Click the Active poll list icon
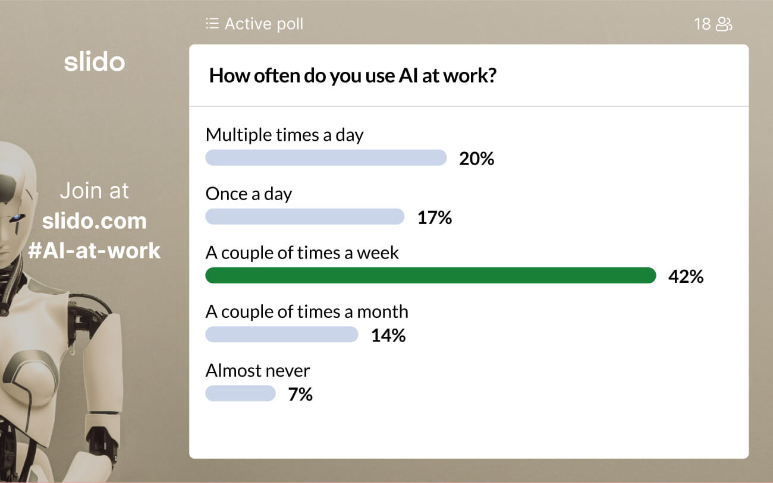 (212, 24)
